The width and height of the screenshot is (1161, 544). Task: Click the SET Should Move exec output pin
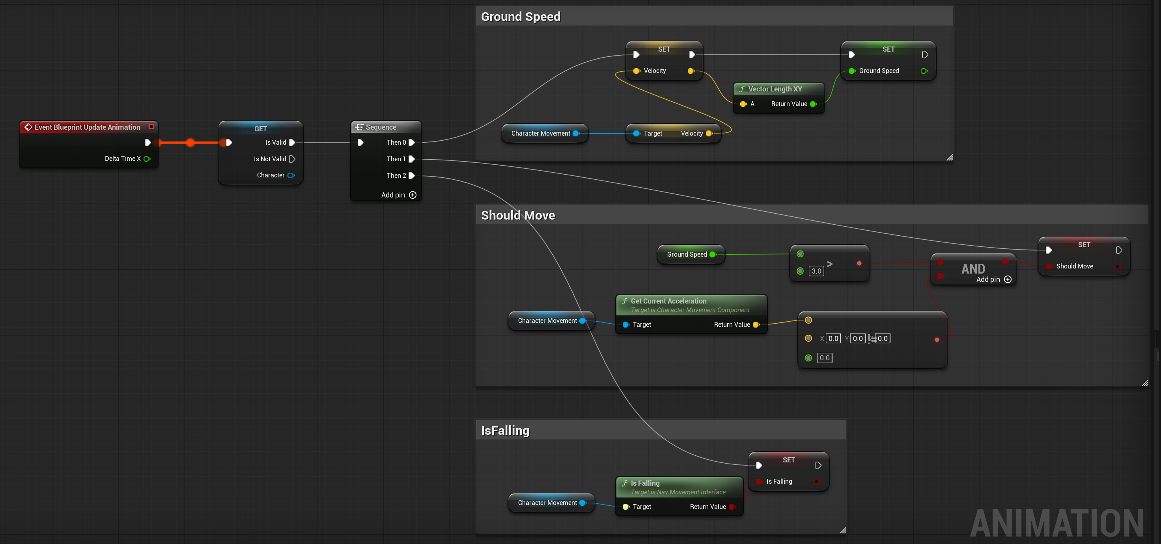pyautogui.click(x=1119, y=250)
